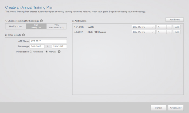Click the ATP Name input field
The width and height of the screenshot is (189, 113).
point(48,41)
